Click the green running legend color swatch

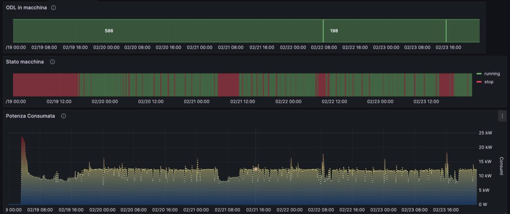tap(480, 73)
